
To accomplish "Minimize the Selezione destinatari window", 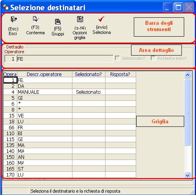I will (168, 7).
